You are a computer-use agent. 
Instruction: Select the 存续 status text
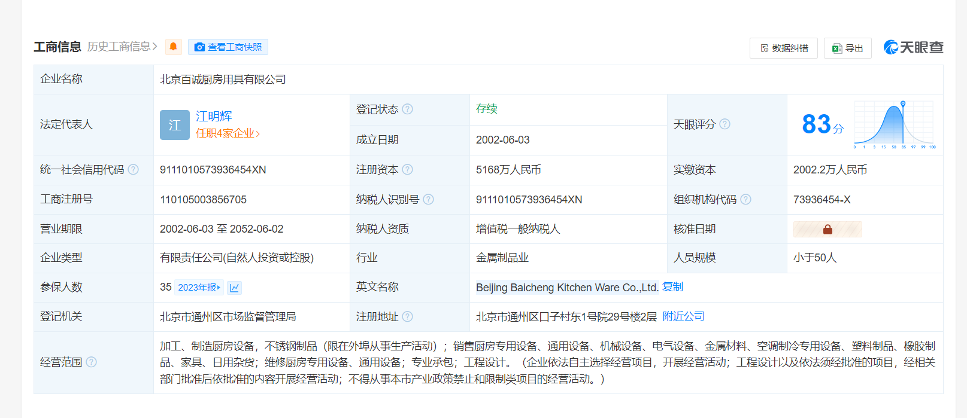coord(487,109)
